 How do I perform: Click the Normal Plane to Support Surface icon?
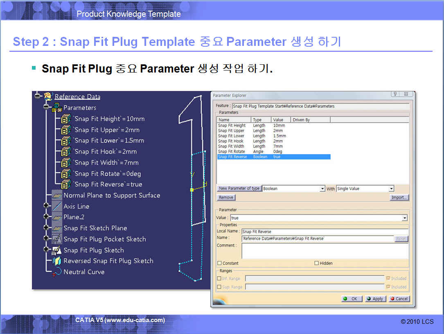pos(57,195)
